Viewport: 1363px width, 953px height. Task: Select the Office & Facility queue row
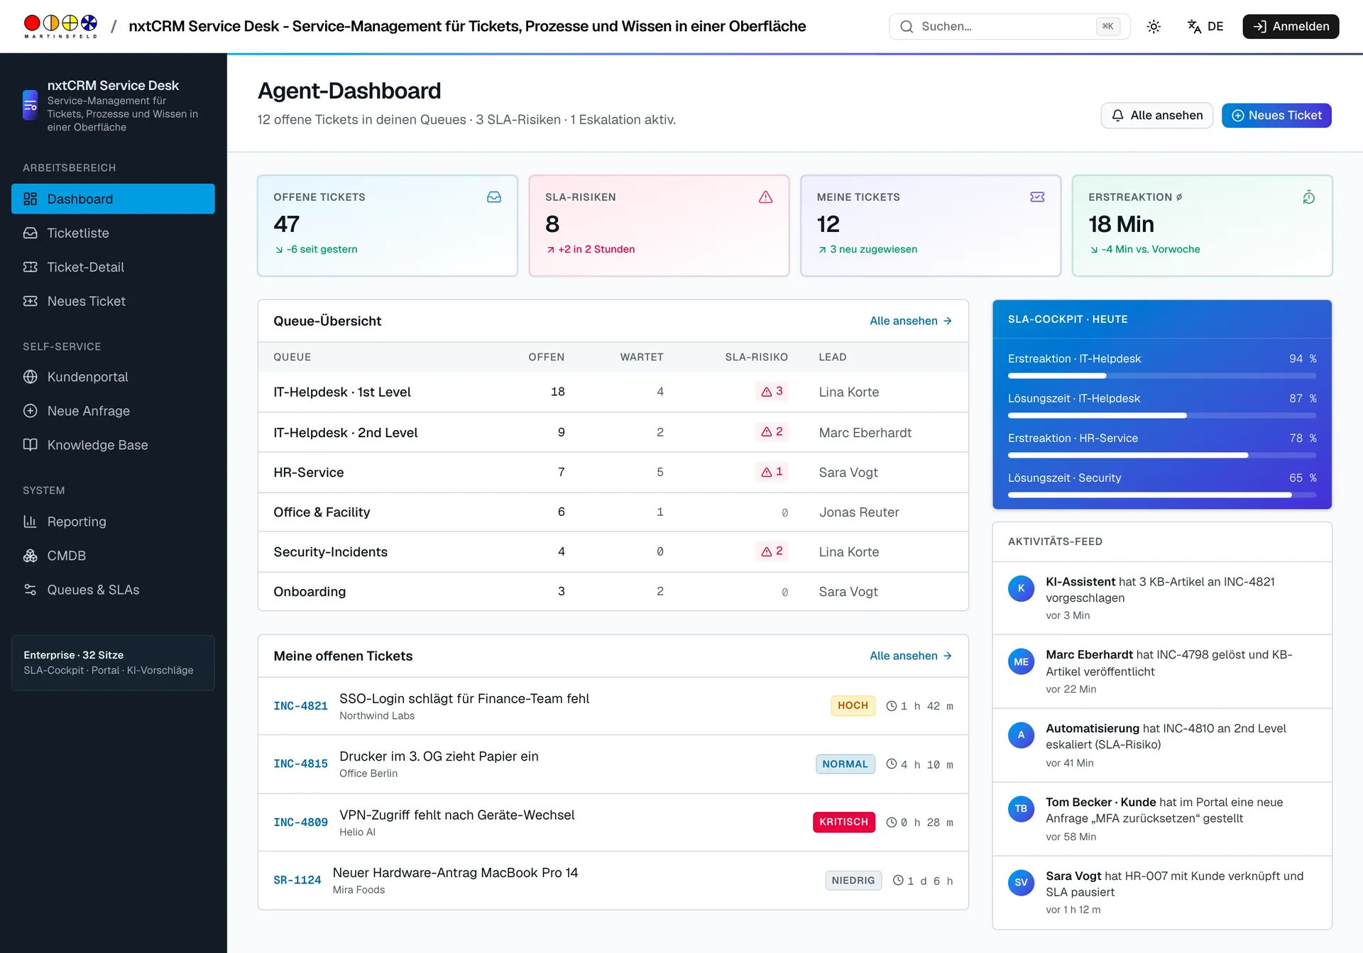tap(613, 512)
